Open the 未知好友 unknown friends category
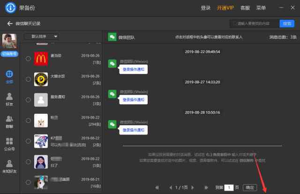The image size is (300, 194). 9,166
